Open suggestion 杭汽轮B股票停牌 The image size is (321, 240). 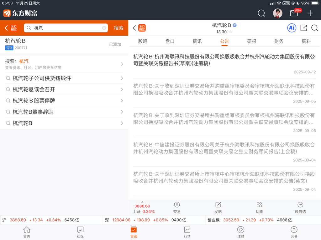(64, 101)
